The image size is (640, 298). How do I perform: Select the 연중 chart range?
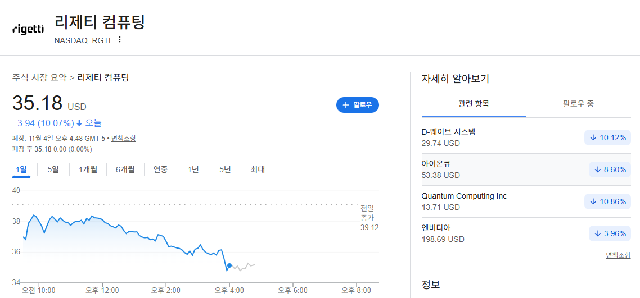click(x=160, y=169)
